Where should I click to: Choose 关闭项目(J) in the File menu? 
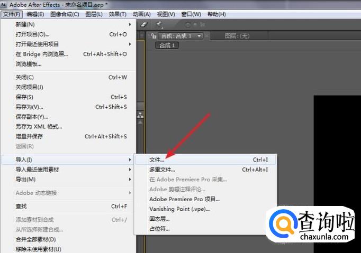pyautogui.click(x=69, y=87)
